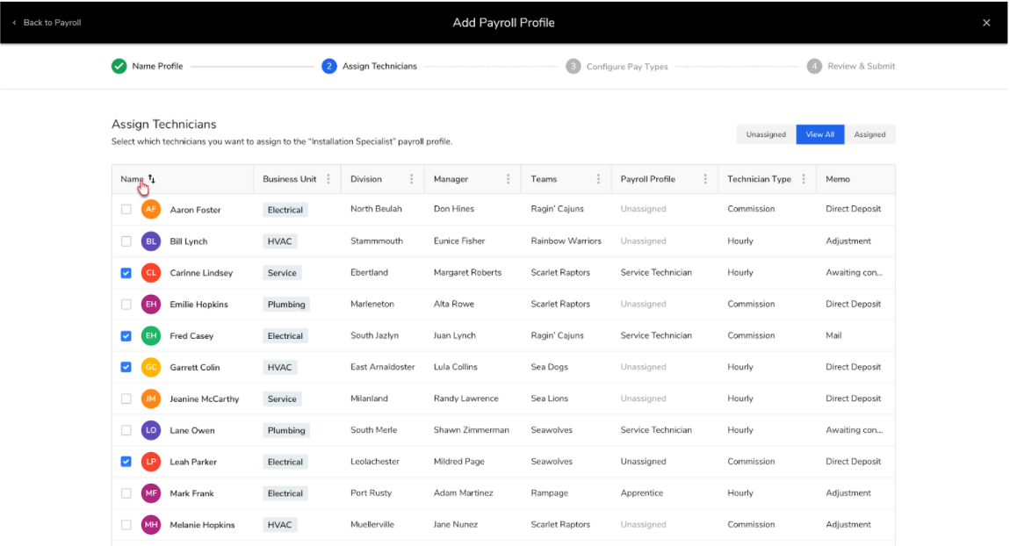Click the Apprentice payroll profile cell
The height and width of the screenshot is (546, 1010).
pos(641,493)
